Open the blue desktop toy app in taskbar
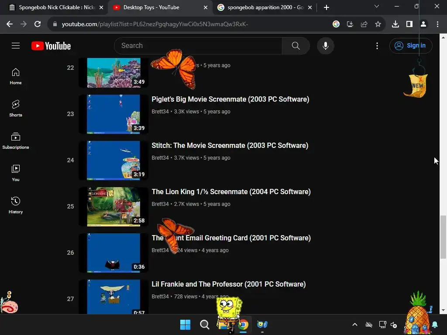The width and height of the screenshot is (447, 335). 262,325
